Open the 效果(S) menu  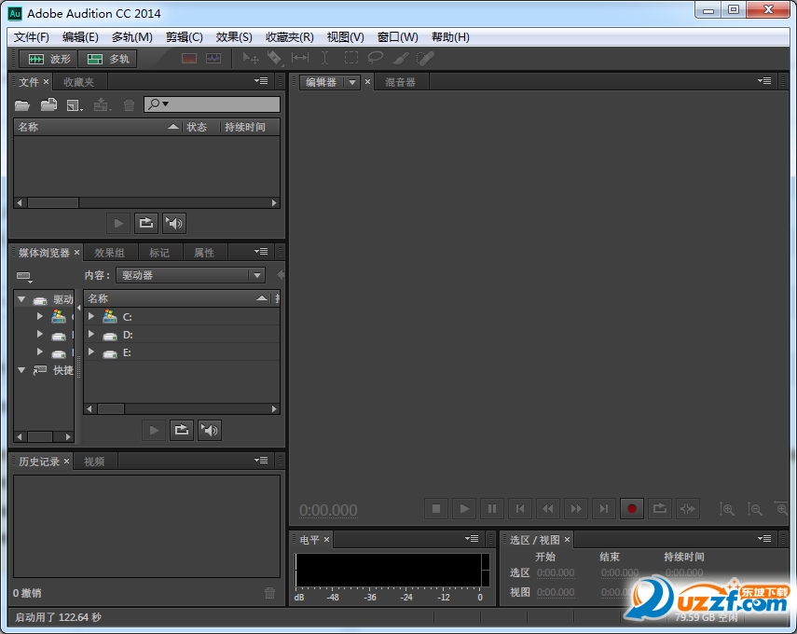tap(234, 37)
